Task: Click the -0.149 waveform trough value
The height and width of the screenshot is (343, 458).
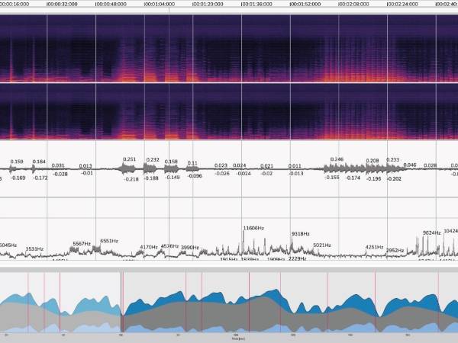Action: pyautogui.click(x=173, y=177)
